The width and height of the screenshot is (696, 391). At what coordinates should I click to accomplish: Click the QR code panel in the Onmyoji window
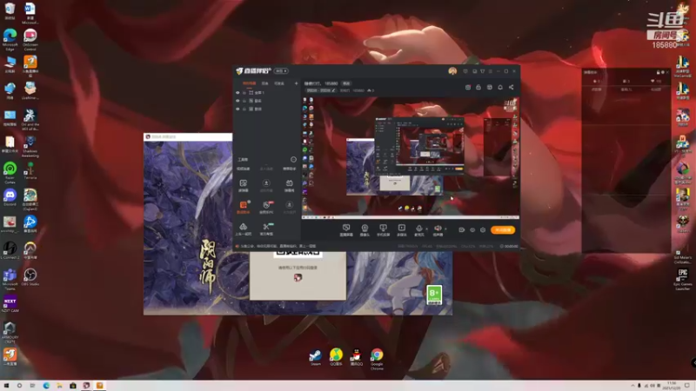[x=298, y=275]
